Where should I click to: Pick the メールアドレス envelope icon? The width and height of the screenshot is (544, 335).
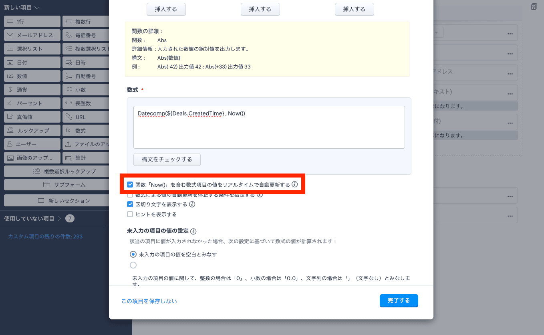tap(10, 35)
